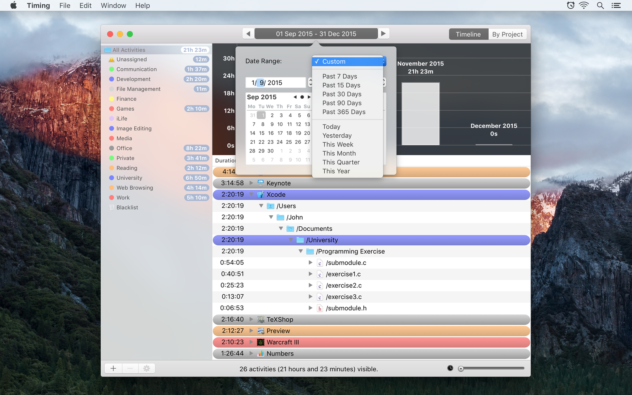The image size is (632, 395).
Task: Click the TeXShop app icon
Action: click(261, 319)
